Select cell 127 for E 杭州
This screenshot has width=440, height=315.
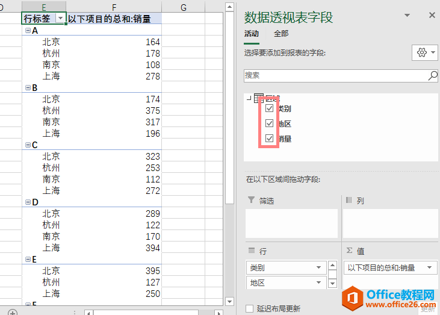tap(114, 282)
